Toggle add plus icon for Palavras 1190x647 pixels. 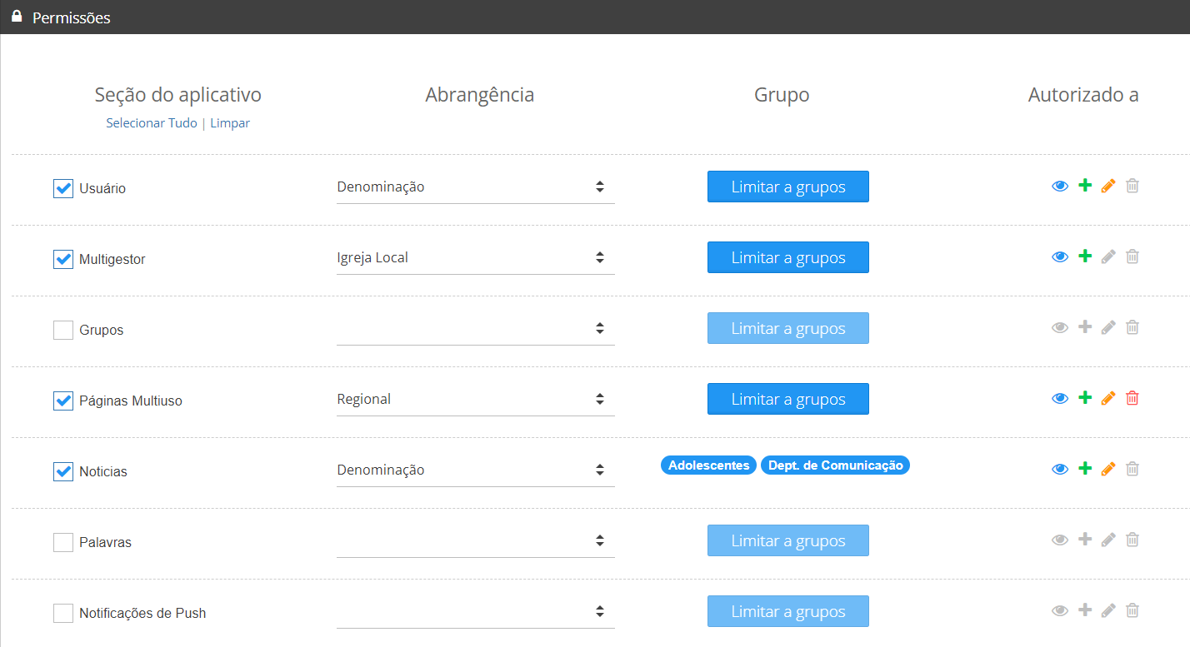1084,540
